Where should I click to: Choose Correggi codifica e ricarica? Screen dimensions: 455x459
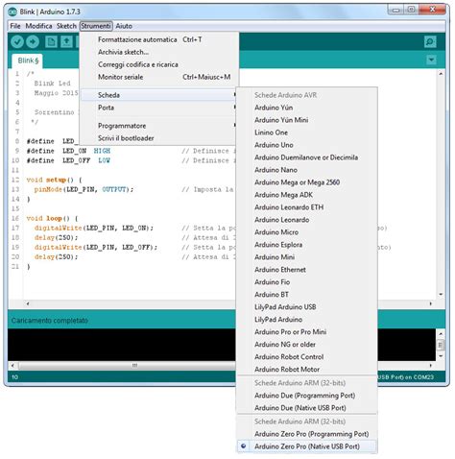click(x=159, y=64)
